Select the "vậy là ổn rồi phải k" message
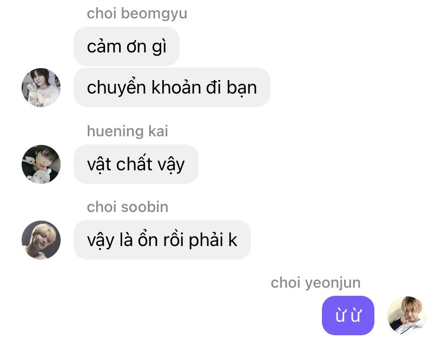 click(x=162, y=240)
